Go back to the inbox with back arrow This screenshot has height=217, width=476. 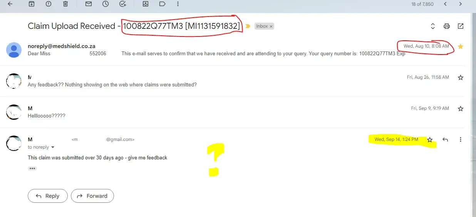coord(10,4)
